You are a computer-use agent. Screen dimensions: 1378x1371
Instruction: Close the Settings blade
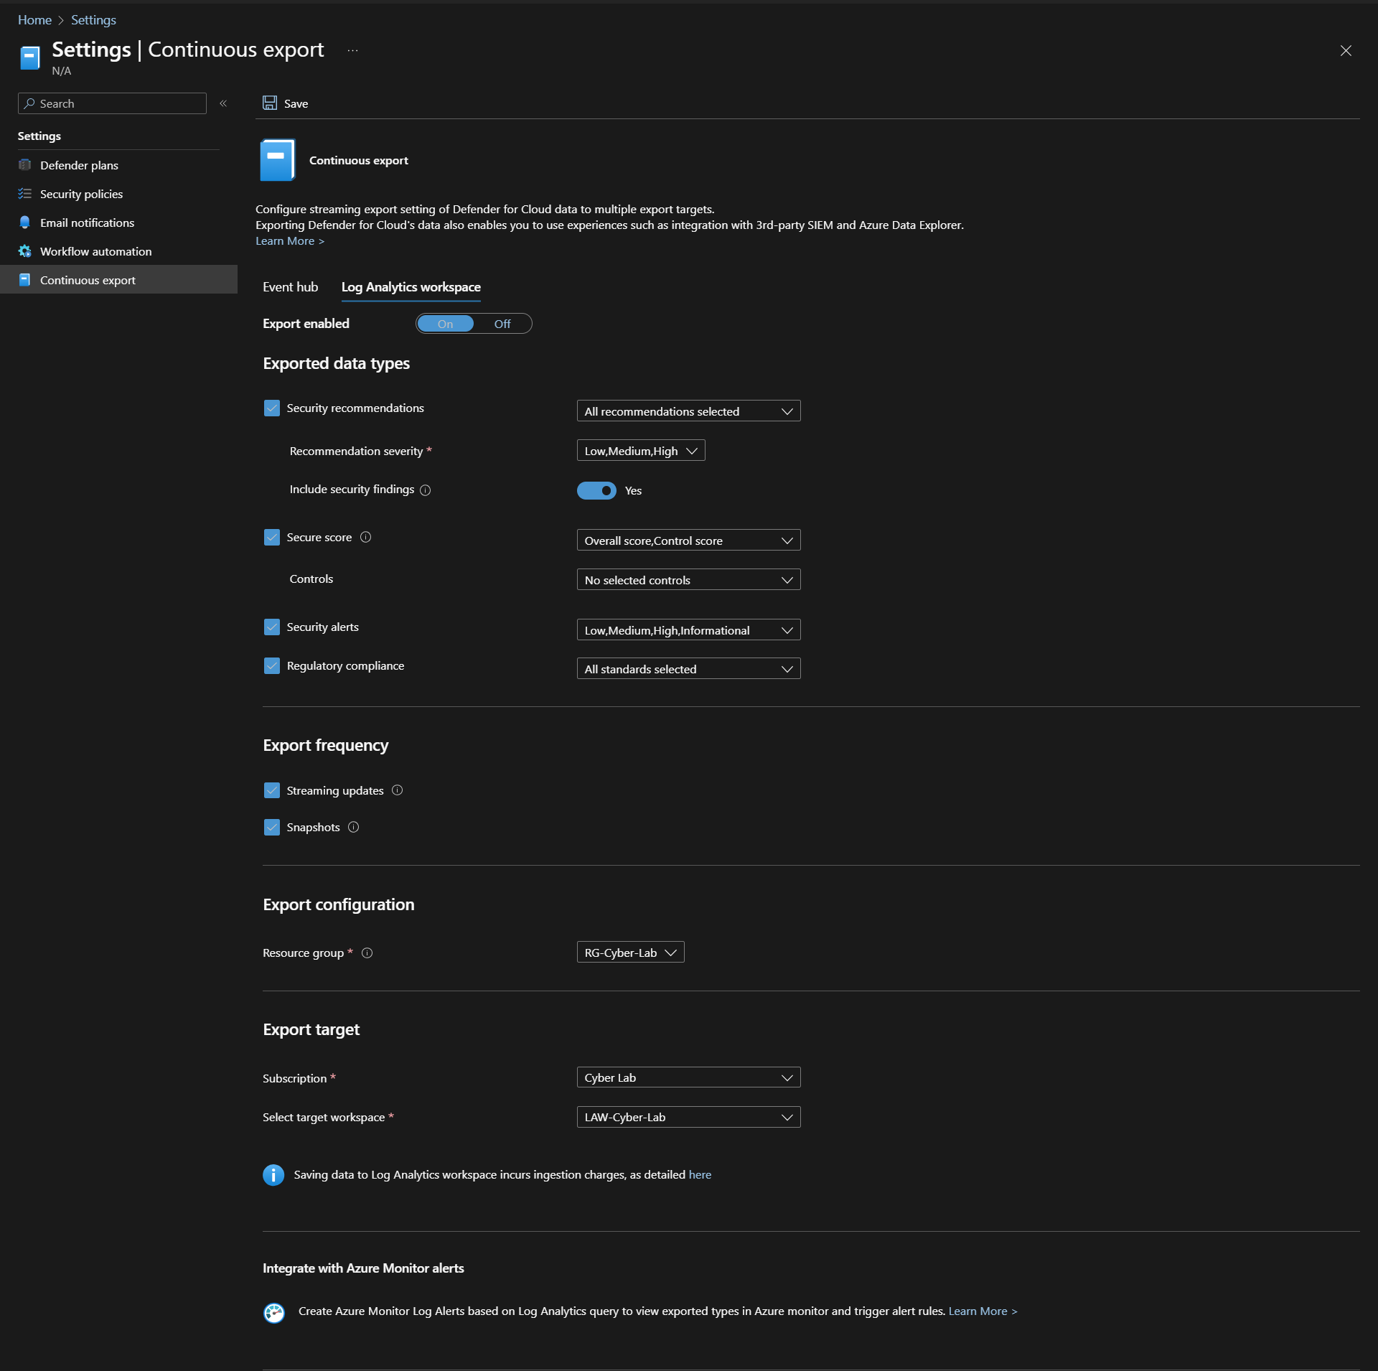pyautogui.click(x=1346, y=50)
